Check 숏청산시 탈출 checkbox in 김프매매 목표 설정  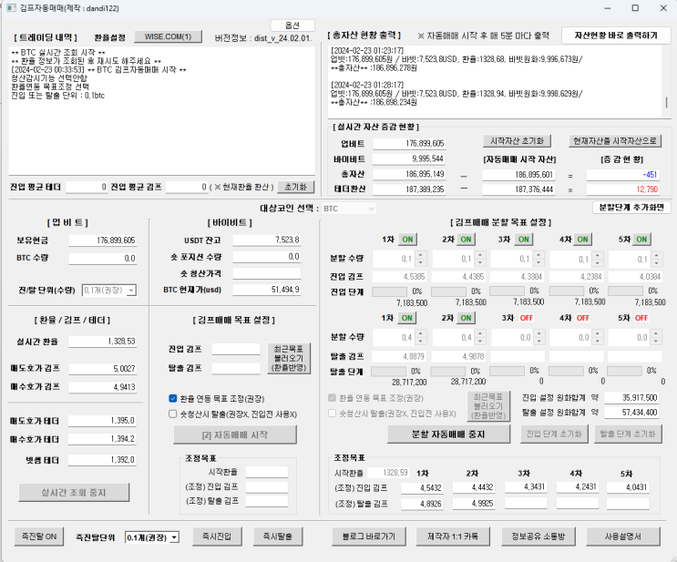click(173, 414)
